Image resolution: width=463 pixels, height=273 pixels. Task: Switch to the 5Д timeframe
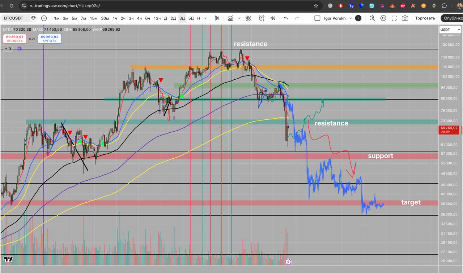coord(191,18)
